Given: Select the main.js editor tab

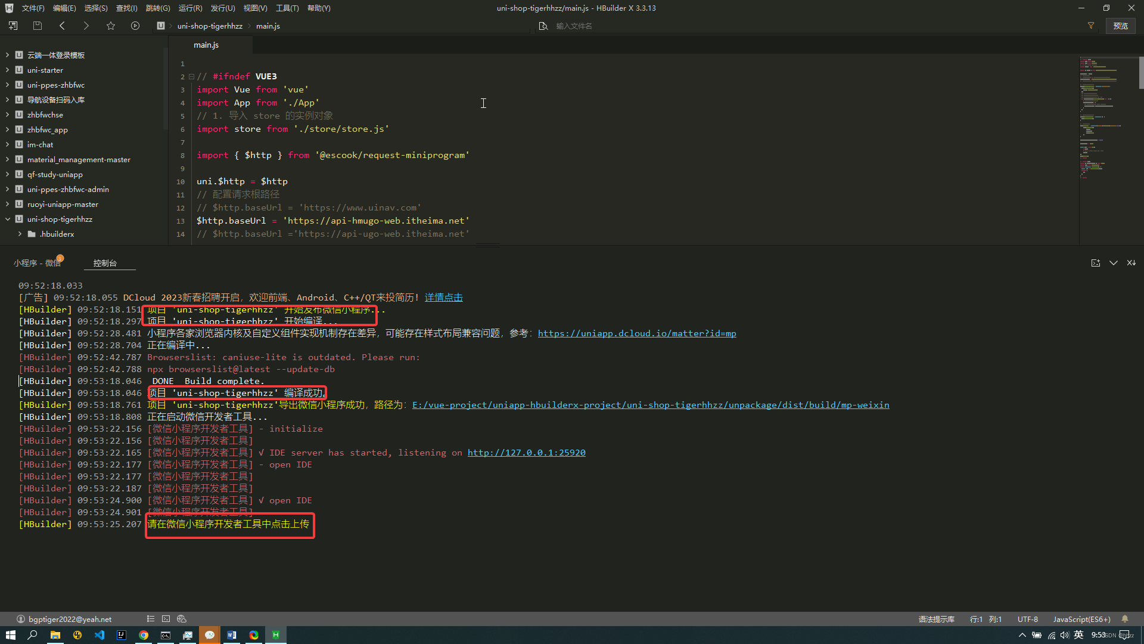Looking at the screenshot, I should (206, 45).
